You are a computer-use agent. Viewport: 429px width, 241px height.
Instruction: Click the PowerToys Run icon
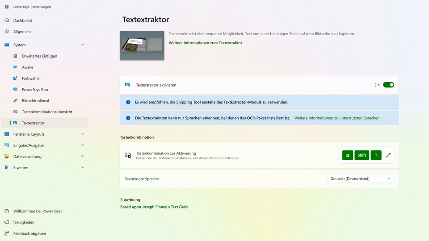click(x=15, y=90)
